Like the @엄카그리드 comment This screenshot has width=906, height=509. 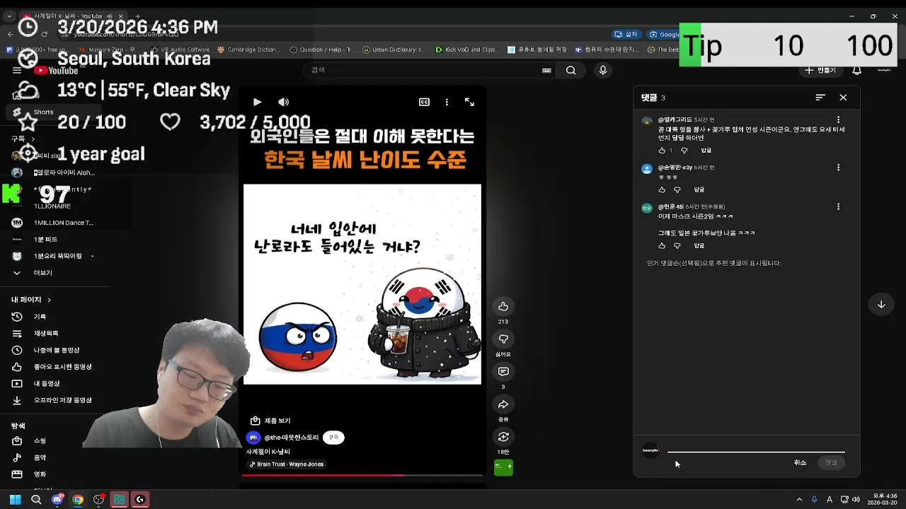click(x=662, y=151)
